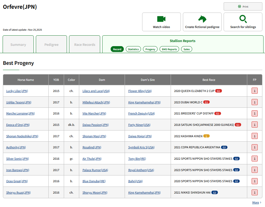The image size is (265, 207).
Task: Click FP 1 box in Shoryu Ikuzo row
Action: click(255, 193)
